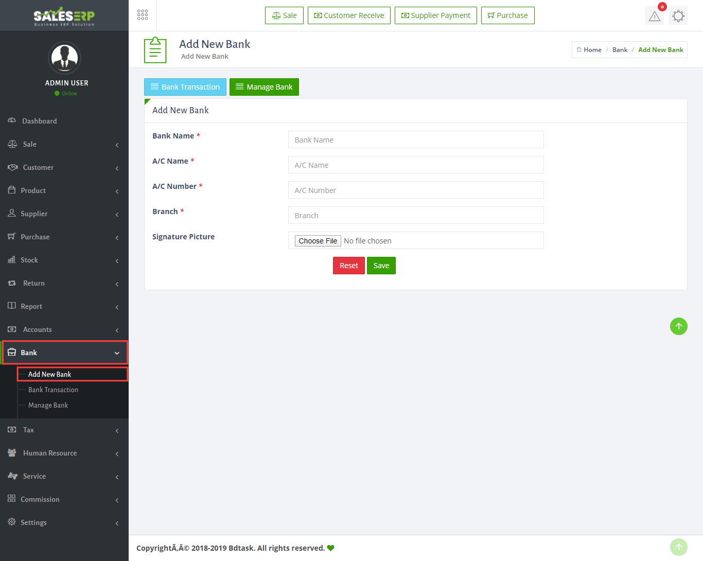Viewport: 703px width, 561px height.
Task: Click the Customer handshake icon
Action: tap(12, 167)
